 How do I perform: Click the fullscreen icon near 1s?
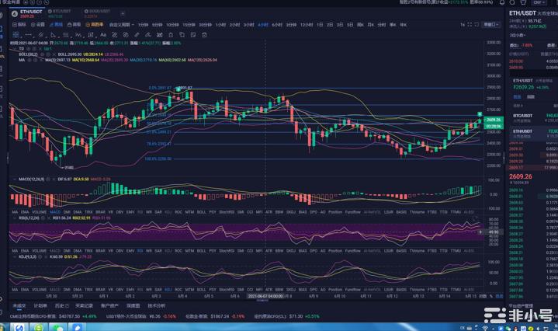pos(470,25)
